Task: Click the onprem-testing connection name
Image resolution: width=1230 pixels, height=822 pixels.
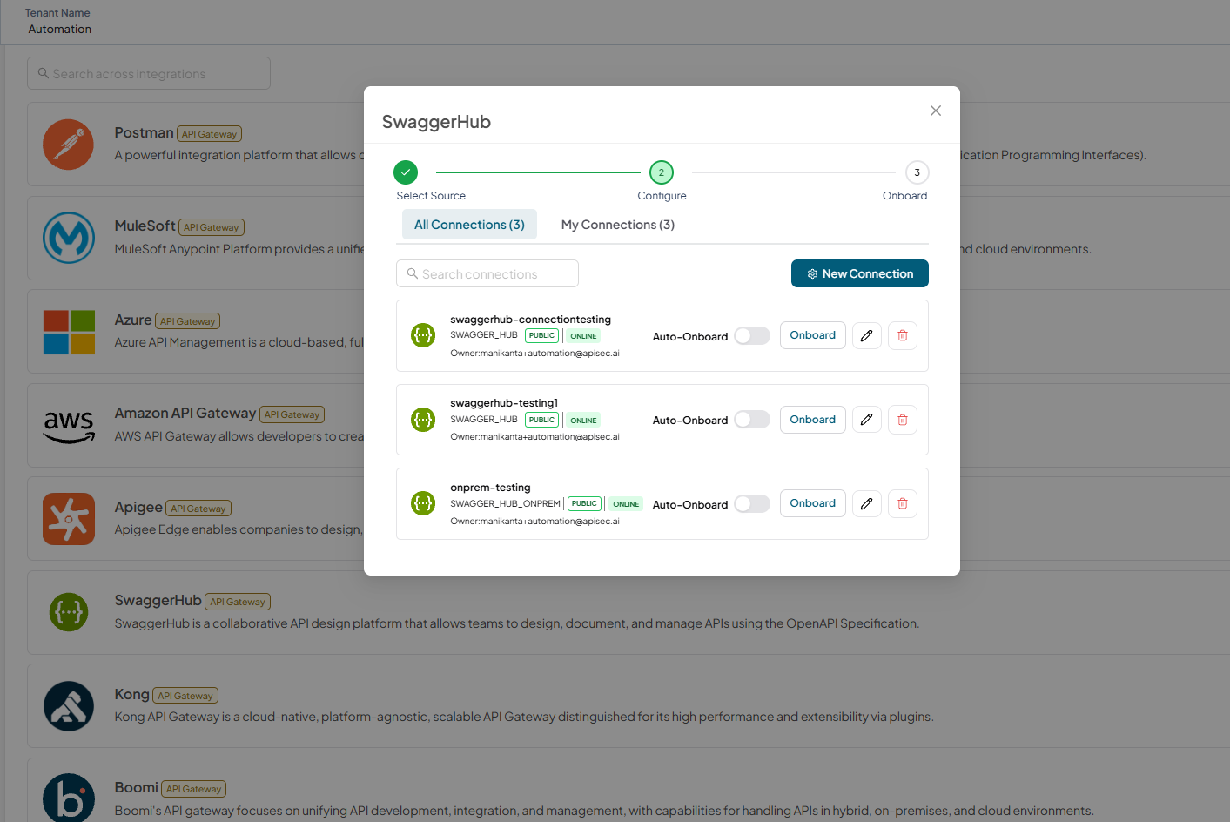Action: point(490,488)
